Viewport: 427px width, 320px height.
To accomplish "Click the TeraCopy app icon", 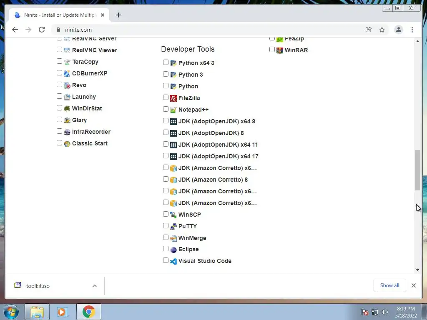I will (x=67, y=62).
